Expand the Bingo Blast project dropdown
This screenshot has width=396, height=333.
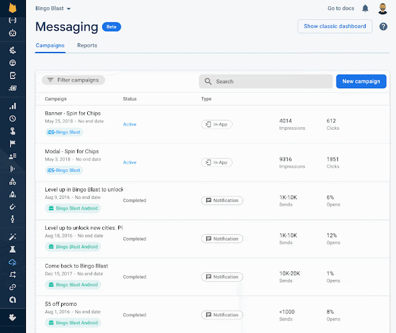coord(53,8)
